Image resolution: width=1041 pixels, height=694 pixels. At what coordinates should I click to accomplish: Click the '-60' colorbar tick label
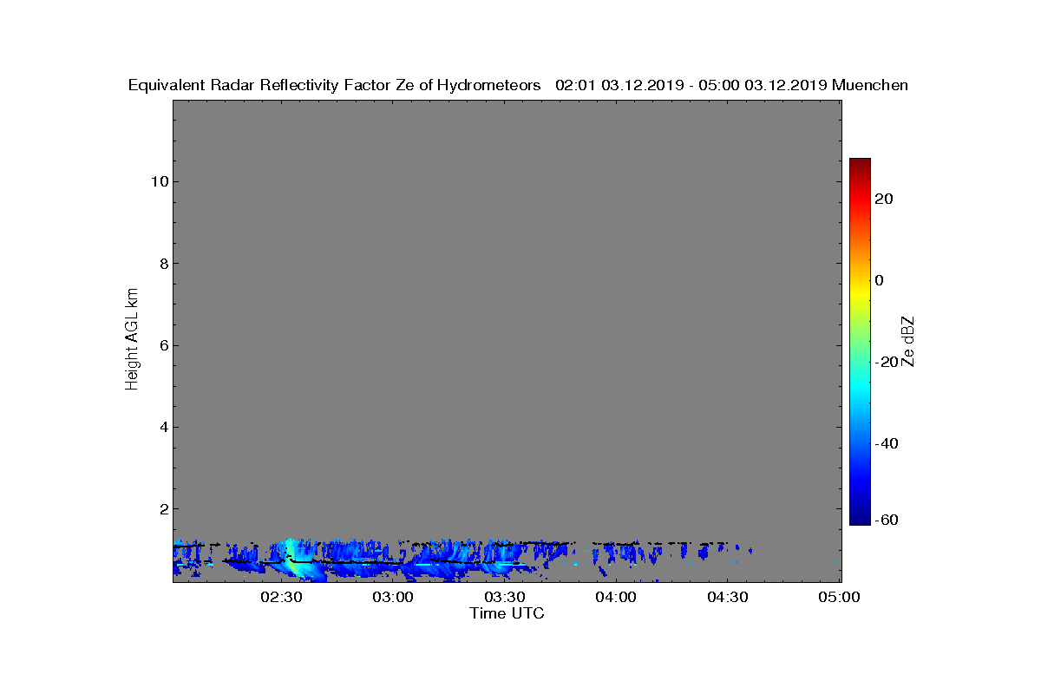pyautogui.click(x=885, y=520)
